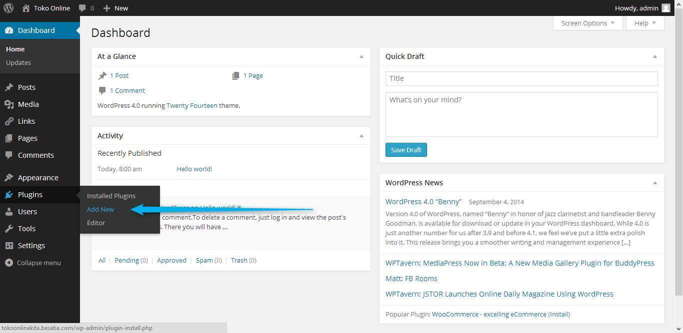The image size is (683, 333).
Task: Collapse the Activity panel
Action: 361,136
